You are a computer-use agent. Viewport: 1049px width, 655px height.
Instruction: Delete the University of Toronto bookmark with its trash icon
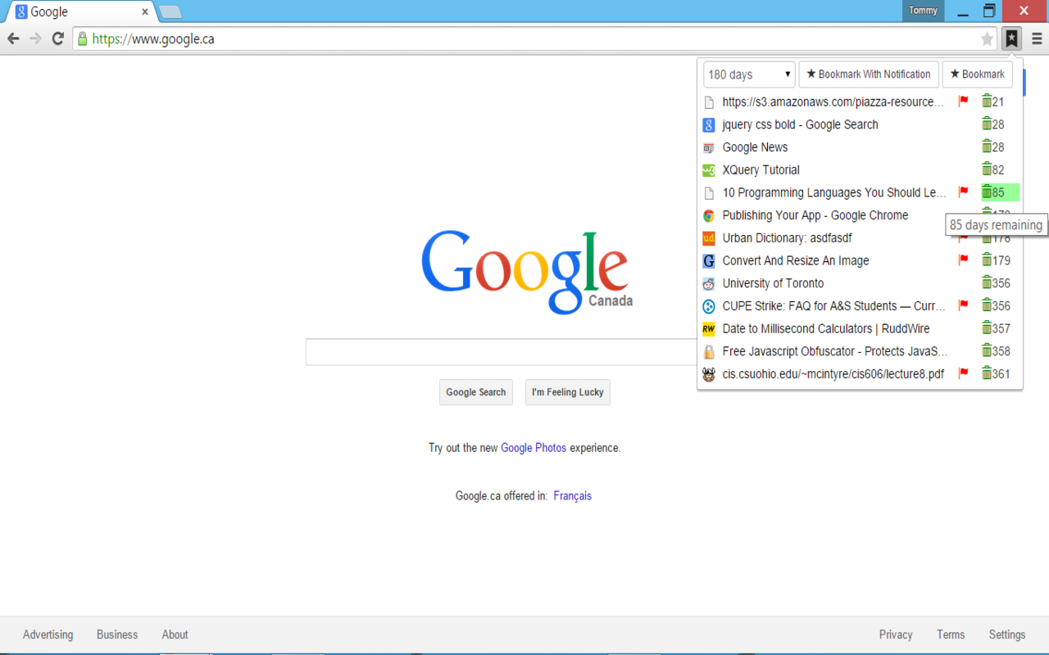[987, 283]
